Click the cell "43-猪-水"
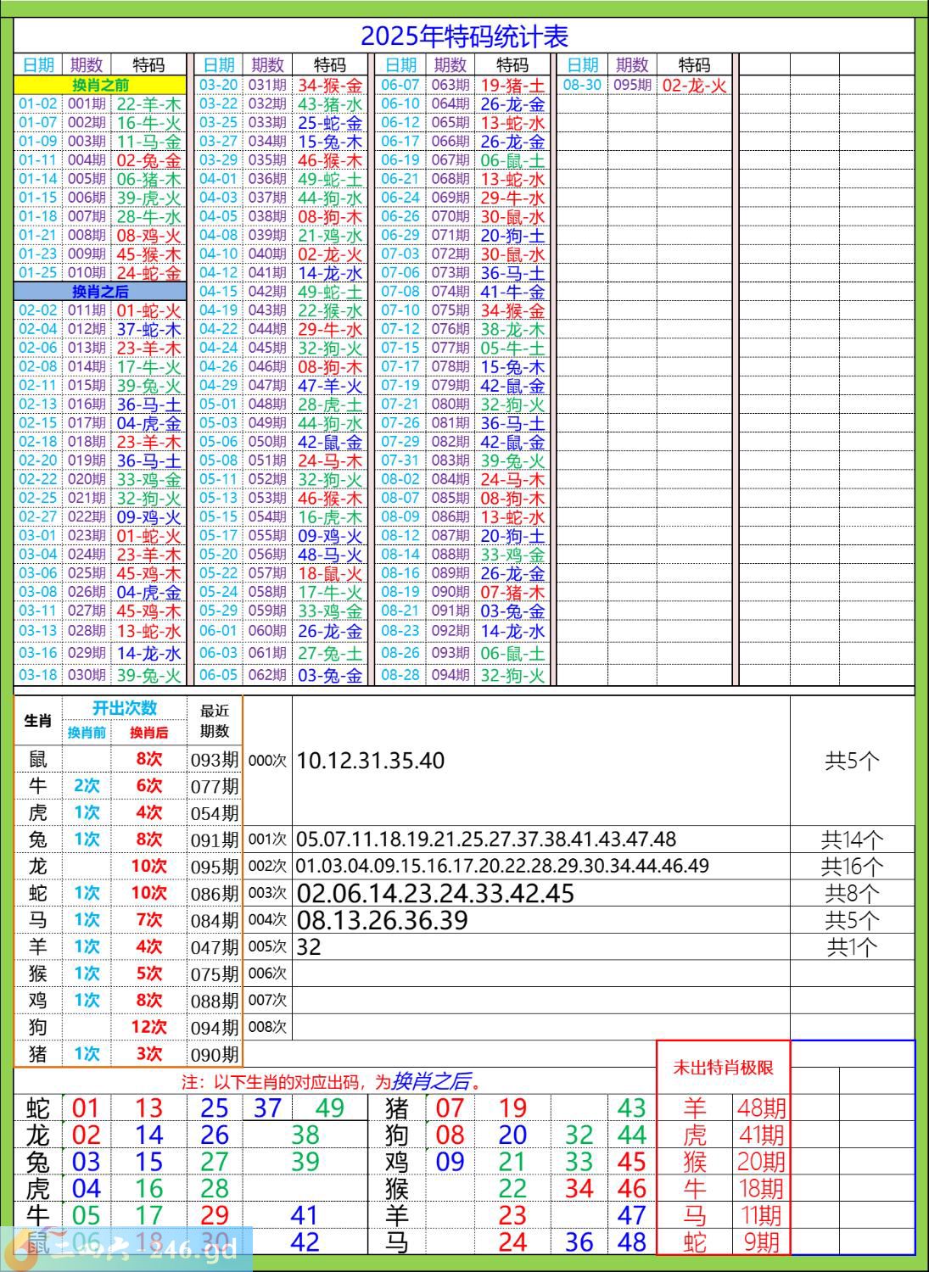Image resolution: width=929 pixels, height=1272 pixels. [330, 104]
